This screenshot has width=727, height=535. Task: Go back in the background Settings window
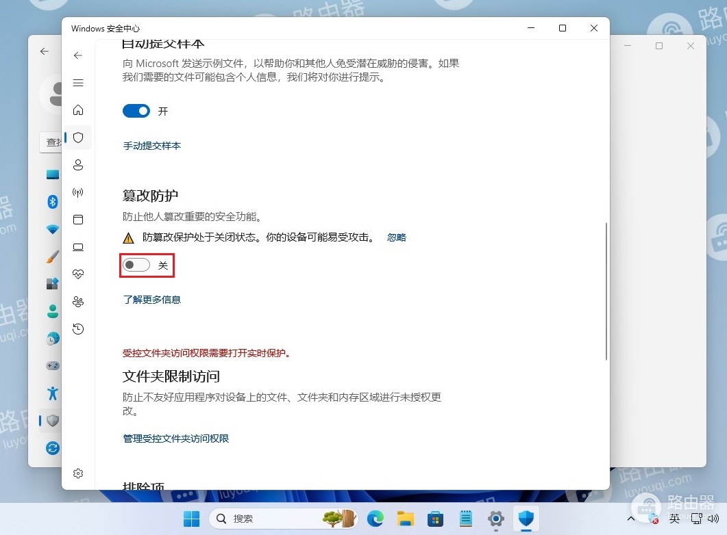tap(45, 51)
